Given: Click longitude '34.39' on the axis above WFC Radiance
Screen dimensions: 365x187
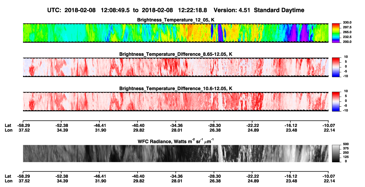Looking at the screenshot, I should [x=61, y=130].
